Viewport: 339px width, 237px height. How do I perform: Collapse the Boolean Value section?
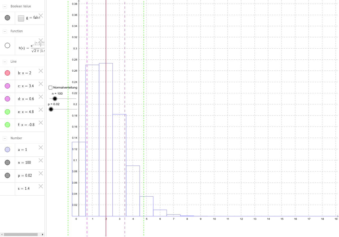point(5,6)
